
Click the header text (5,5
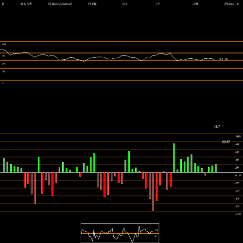(125, 4)
